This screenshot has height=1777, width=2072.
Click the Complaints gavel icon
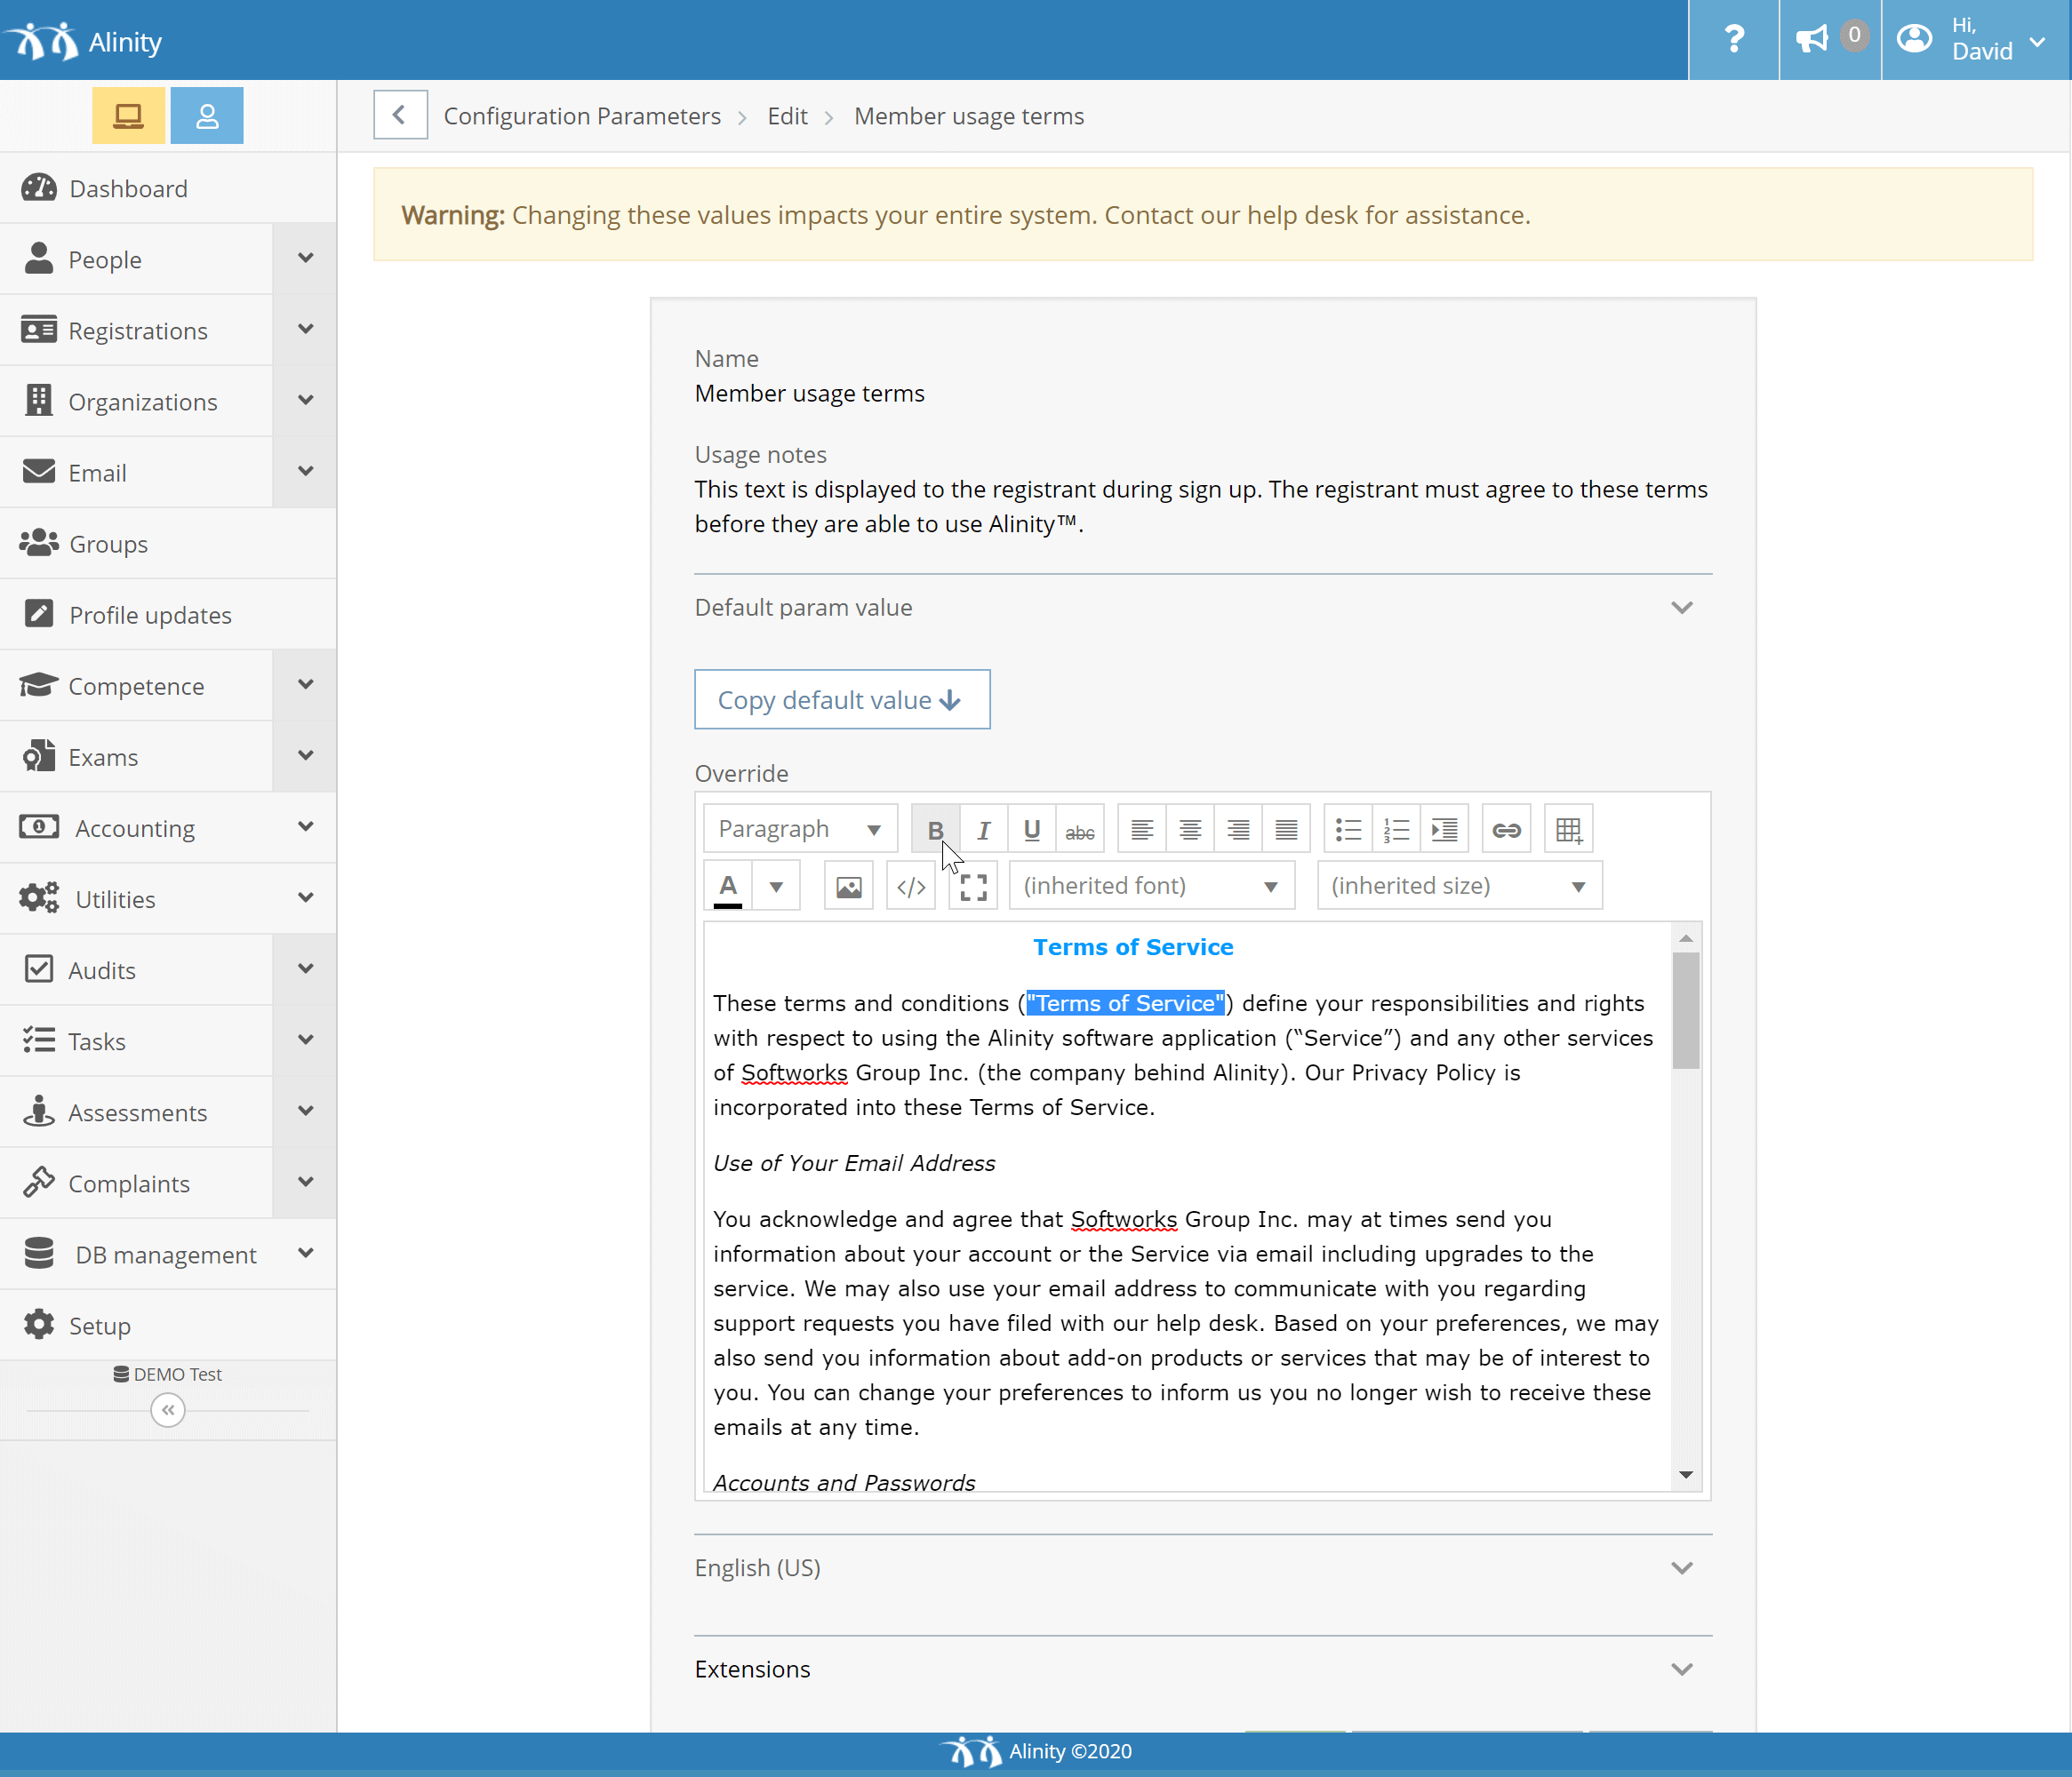click(39, 1183)
